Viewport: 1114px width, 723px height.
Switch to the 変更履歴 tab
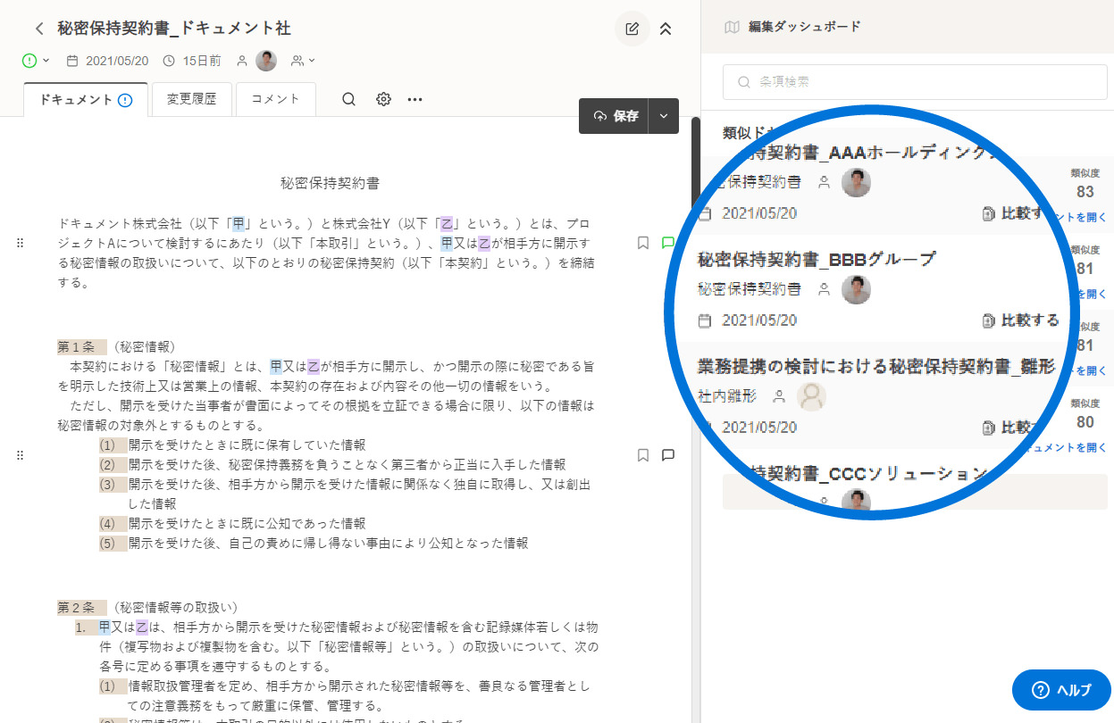tap(190, 99)
